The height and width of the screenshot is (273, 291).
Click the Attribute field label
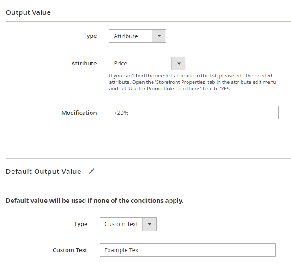pos(84,63)
